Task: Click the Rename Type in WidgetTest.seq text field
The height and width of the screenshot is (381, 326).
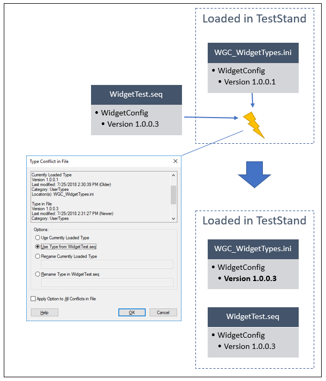Action: click(107, 282)
